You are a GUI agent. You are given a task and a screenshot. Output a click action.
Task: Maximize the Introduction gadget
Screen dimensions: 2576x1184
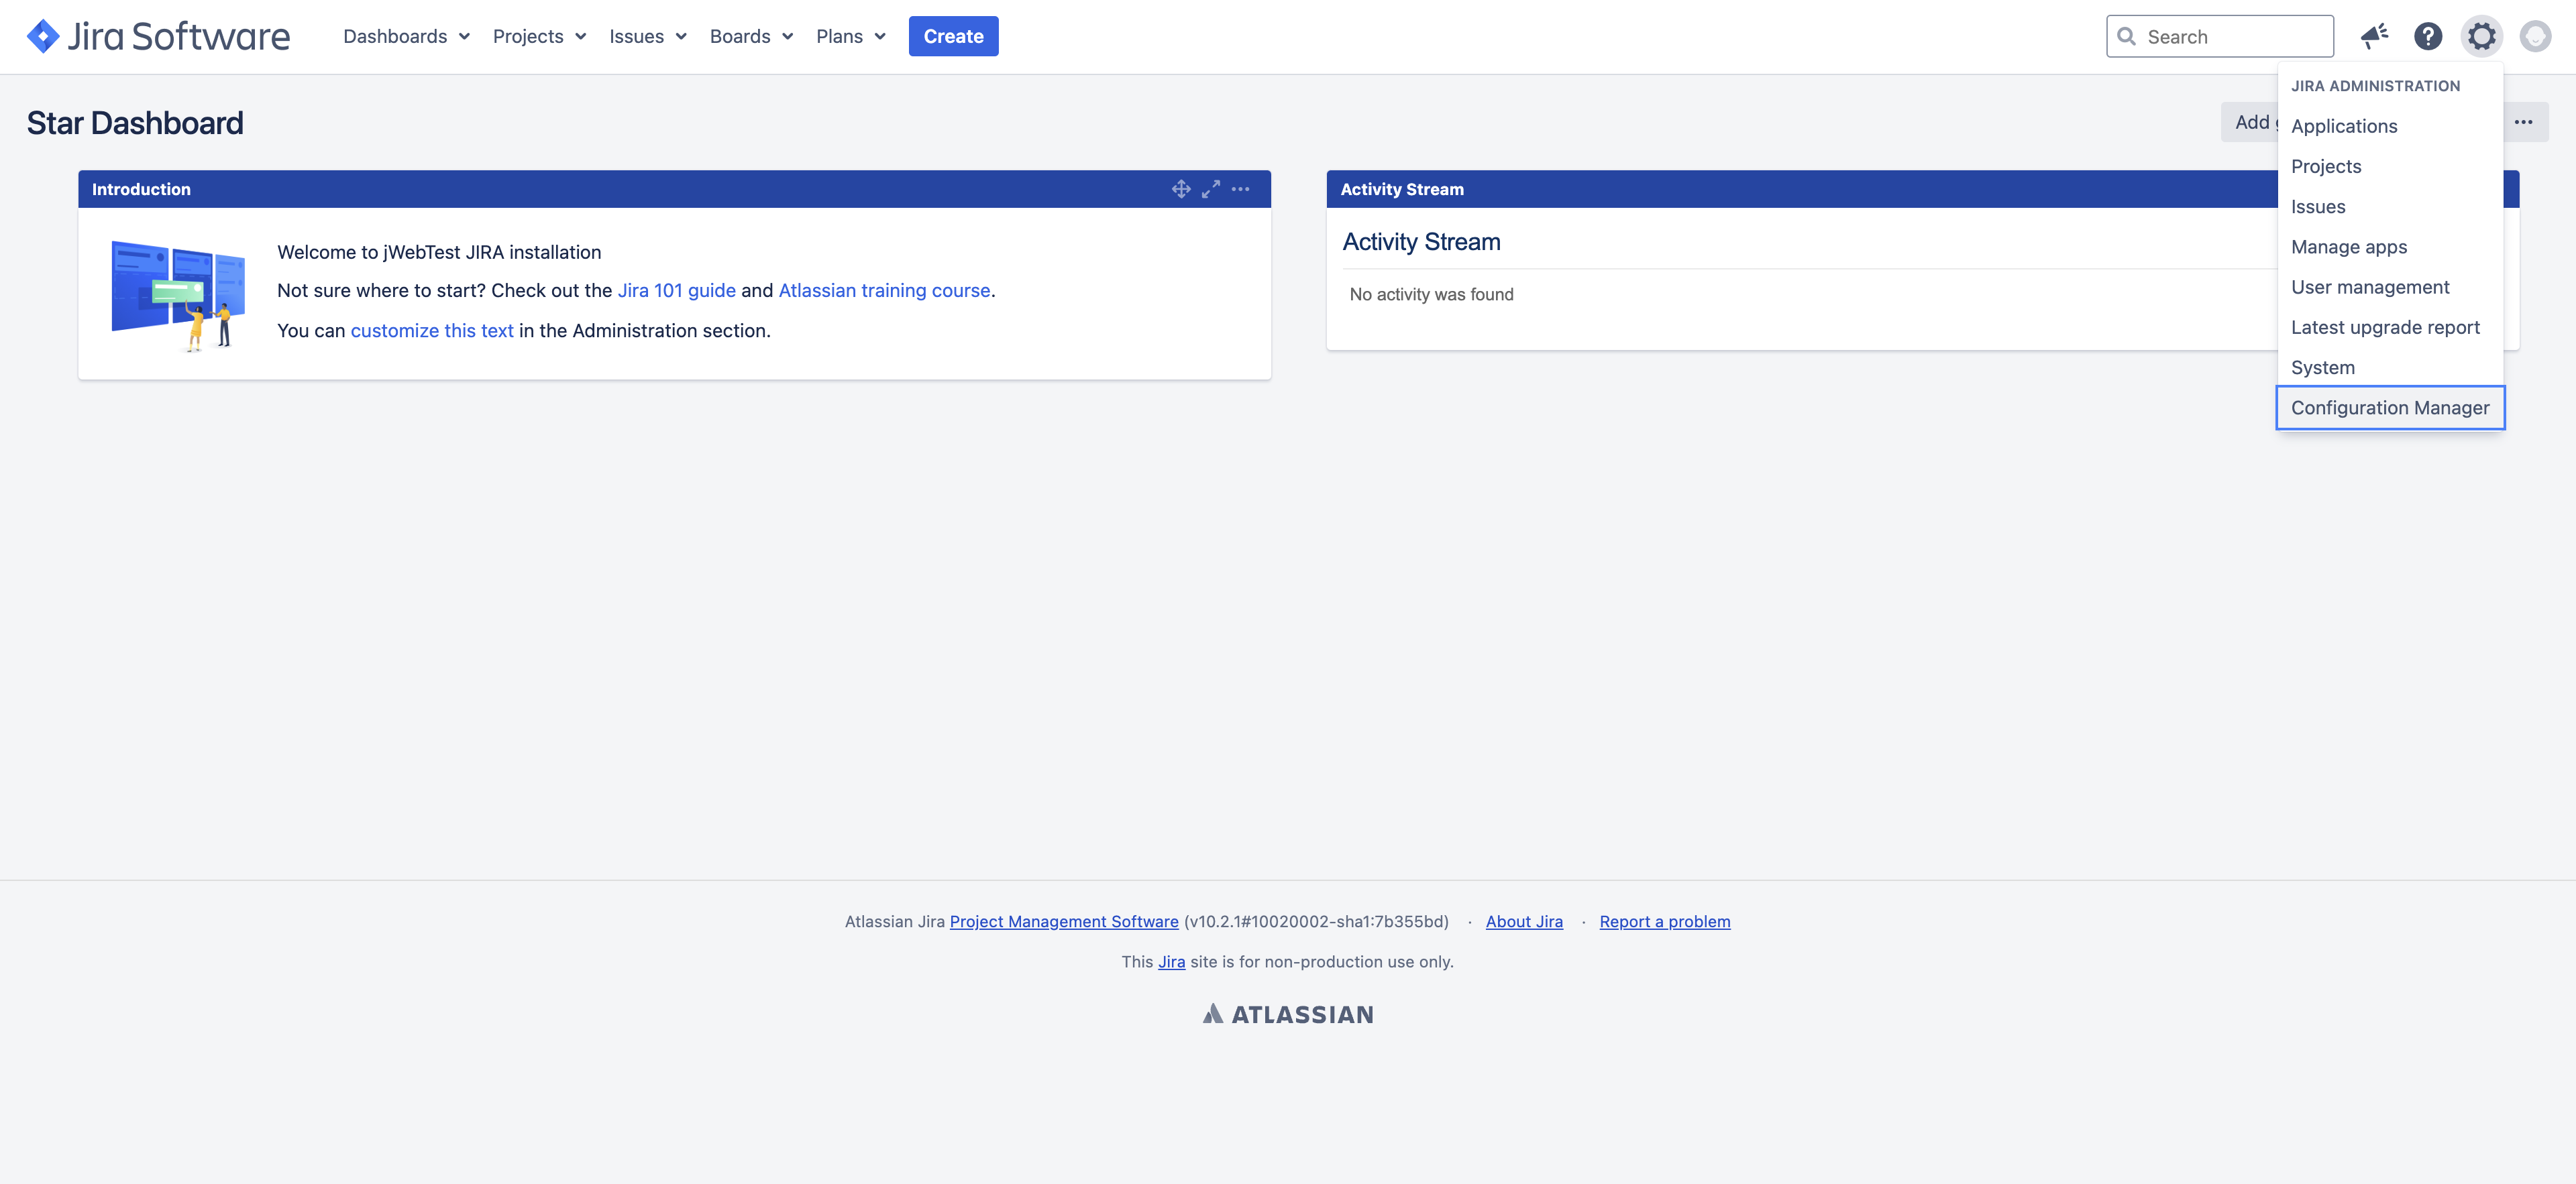pos(1211,189)
